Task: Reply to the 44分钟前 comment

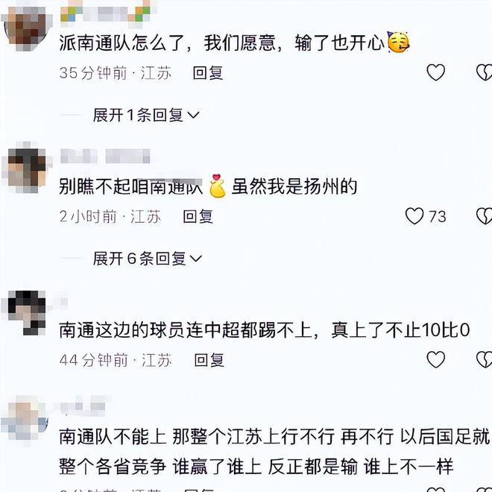Action: click(209, 359)
